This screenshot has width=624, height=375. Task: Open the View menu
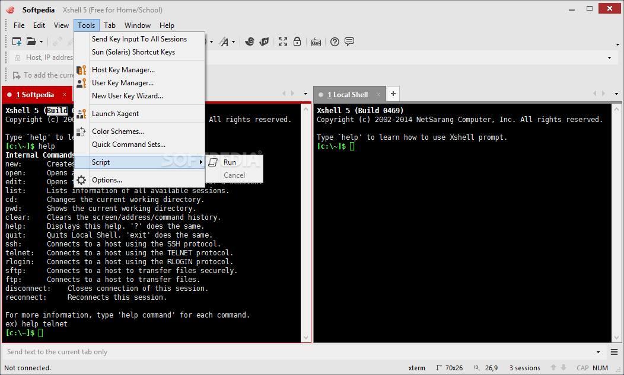[x=61, y=25]
